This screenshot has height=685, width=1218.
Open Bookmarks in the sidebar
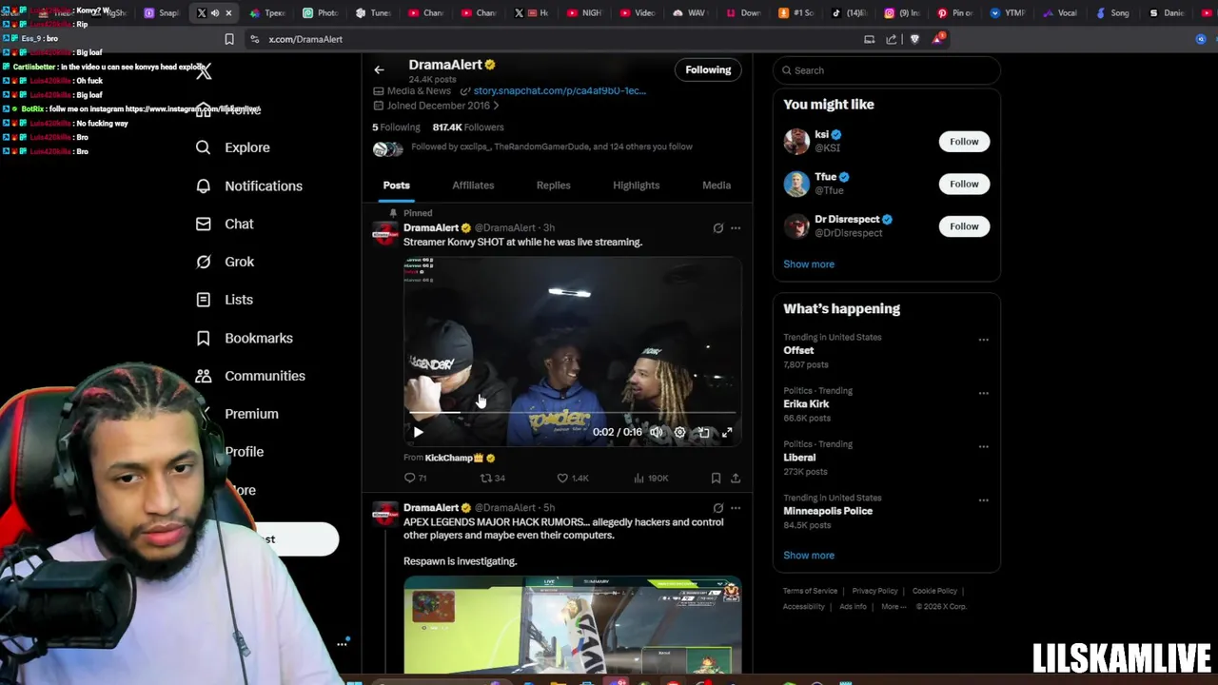258,338
